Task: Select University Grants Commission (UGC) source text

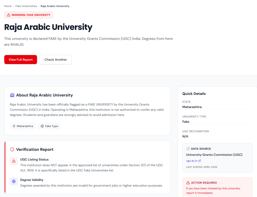Action: (214, 155)
